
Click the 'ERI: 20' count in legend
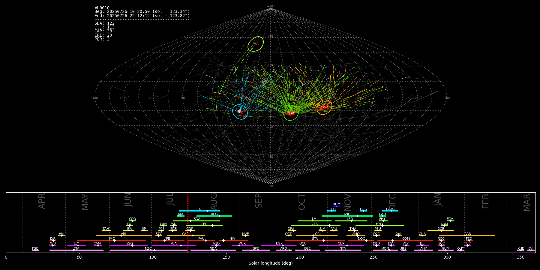(103, 35)
